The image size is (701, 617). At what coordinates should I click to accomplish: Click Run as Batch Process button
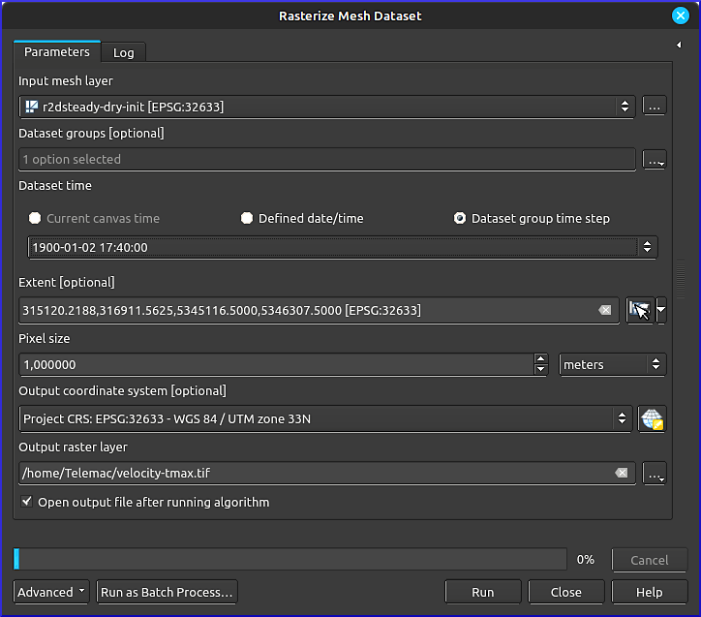click(167, 592)
